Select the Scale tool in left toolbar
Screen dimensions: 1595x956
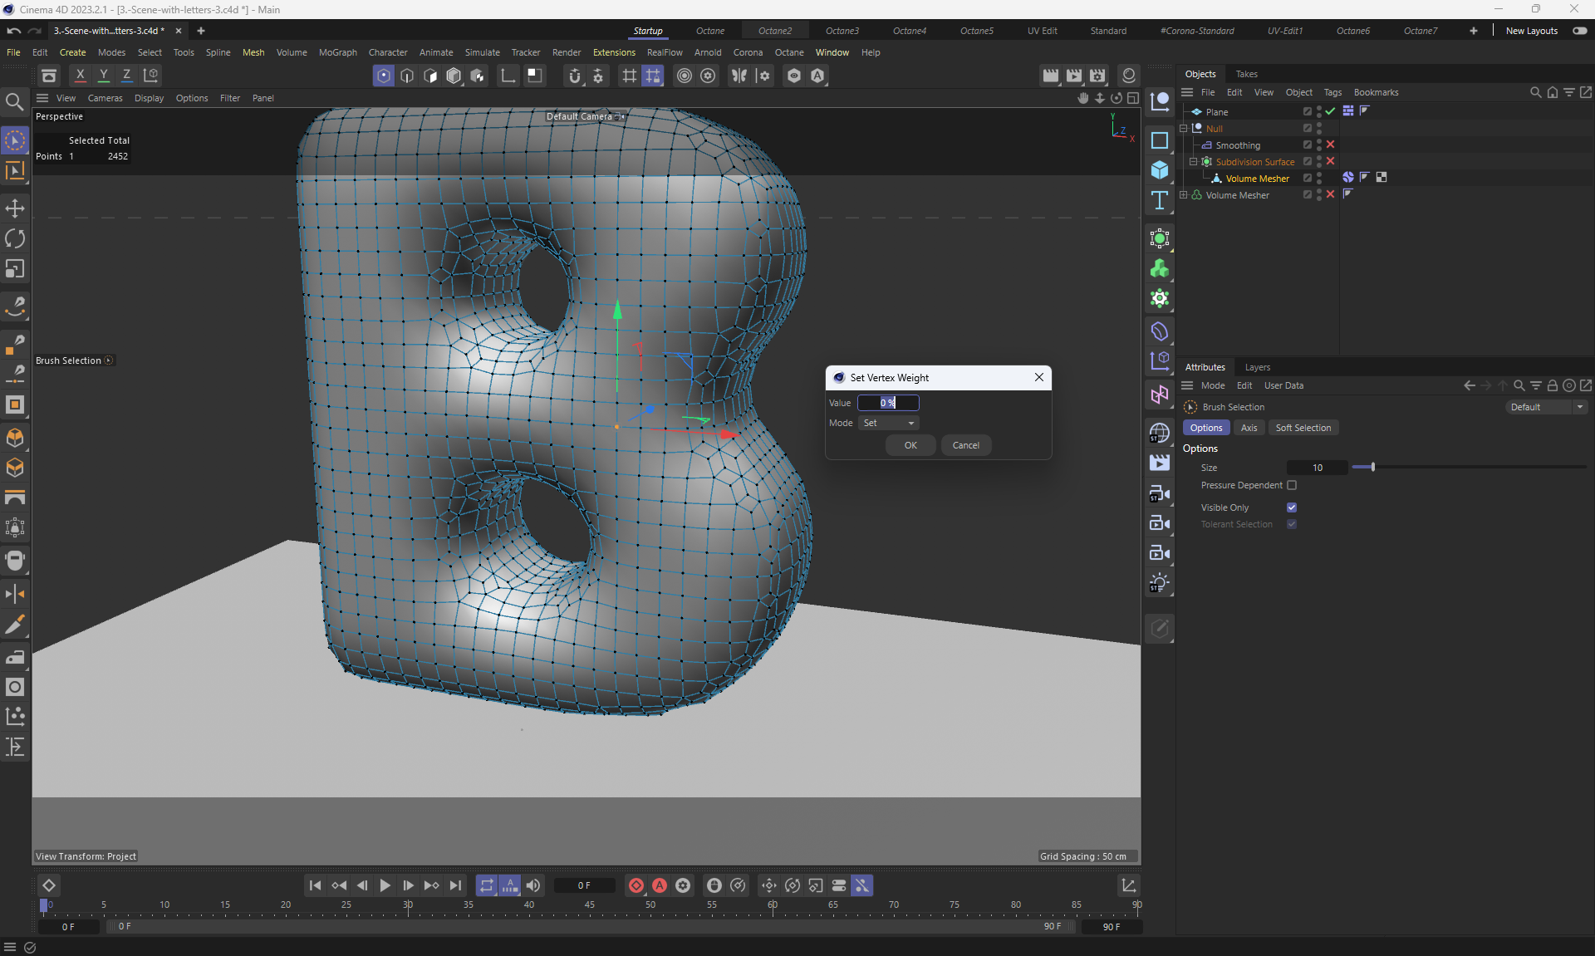pos(15,268)
